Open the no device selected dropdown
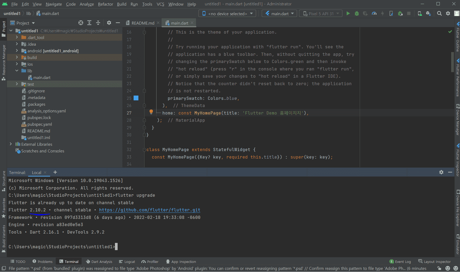The height and width of the screenshot is (272, 460). (x=227, y=13)
